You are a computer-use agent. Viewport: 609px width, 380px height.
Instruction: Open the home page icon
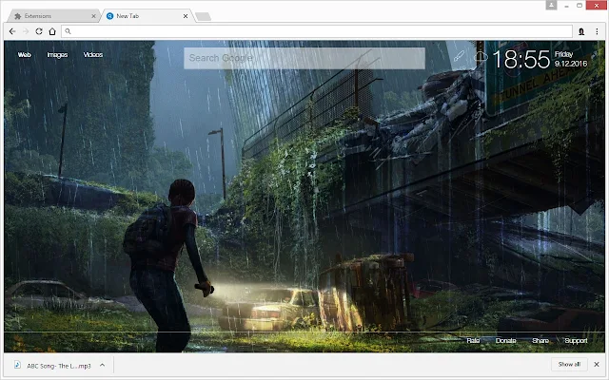[x=52, y=31]
